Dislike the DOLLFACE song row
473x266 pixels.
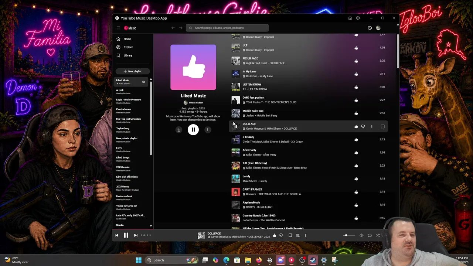363,126
